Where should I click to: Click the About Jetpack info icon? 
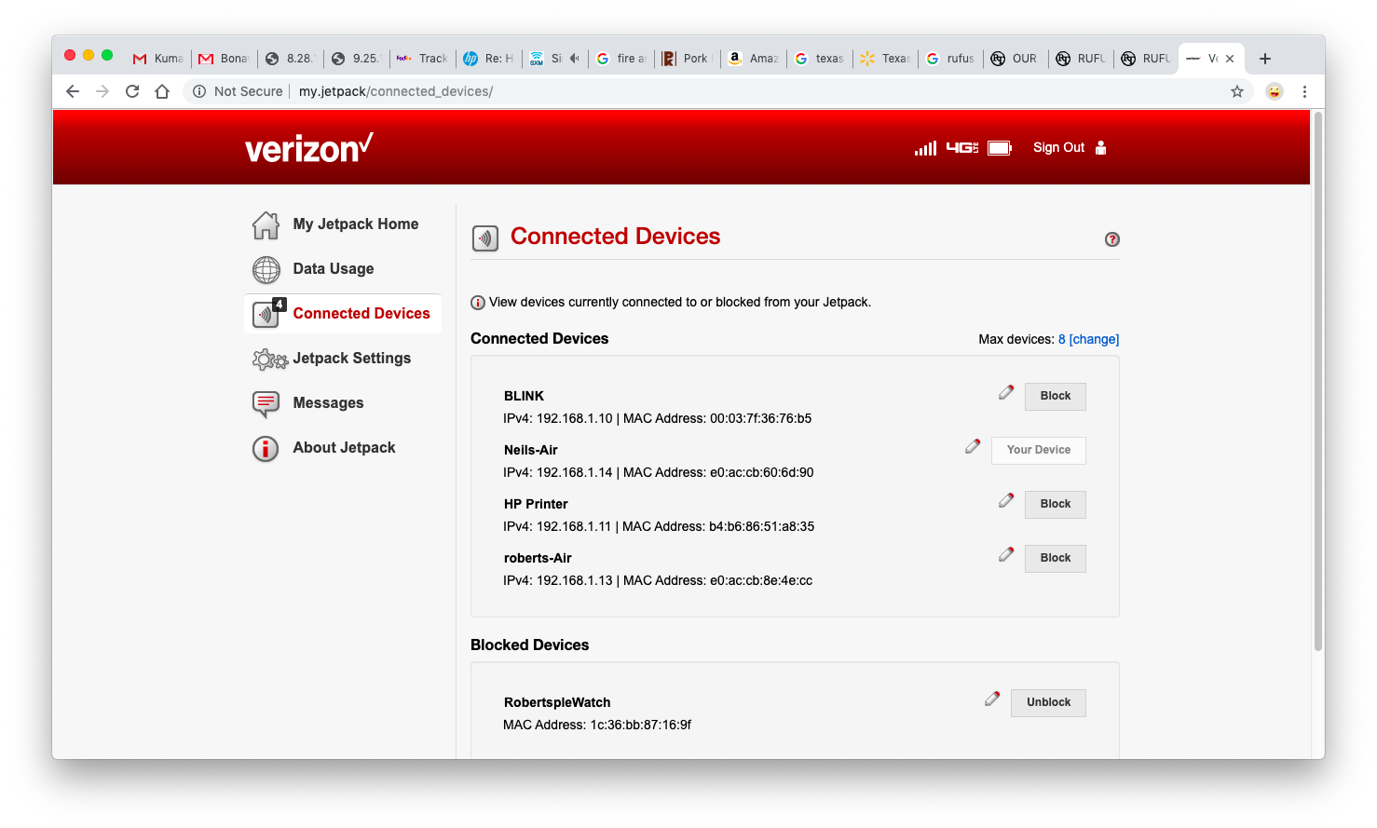(x=266, y=448)
